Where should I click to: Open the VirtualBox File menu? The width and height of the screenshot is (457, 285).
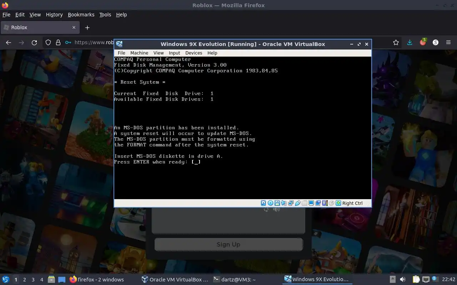121,53
